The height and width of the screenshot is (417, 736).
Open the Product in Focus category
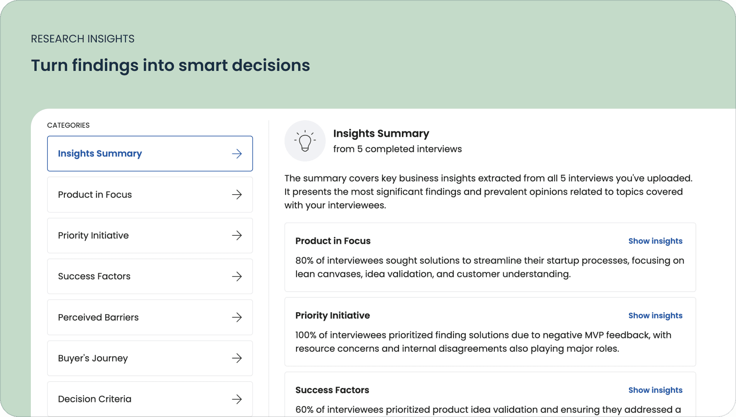[95, 195]
